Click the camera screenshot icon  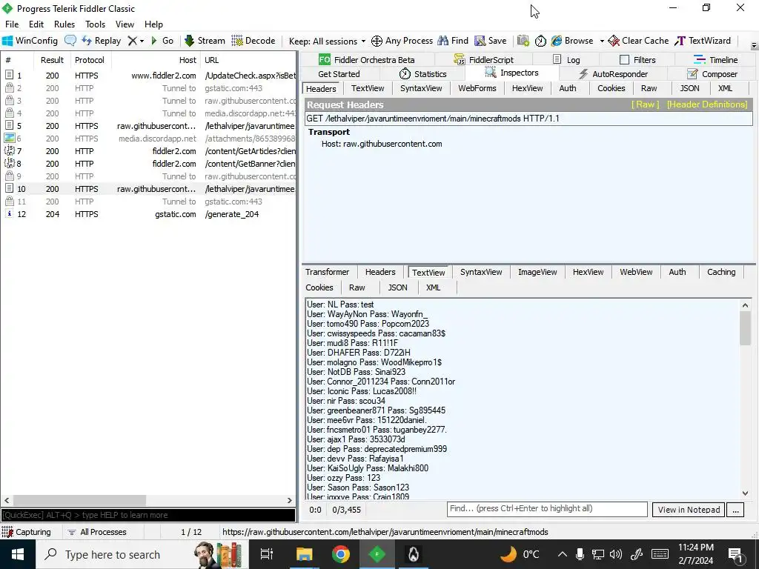click(x=523, y=41)
